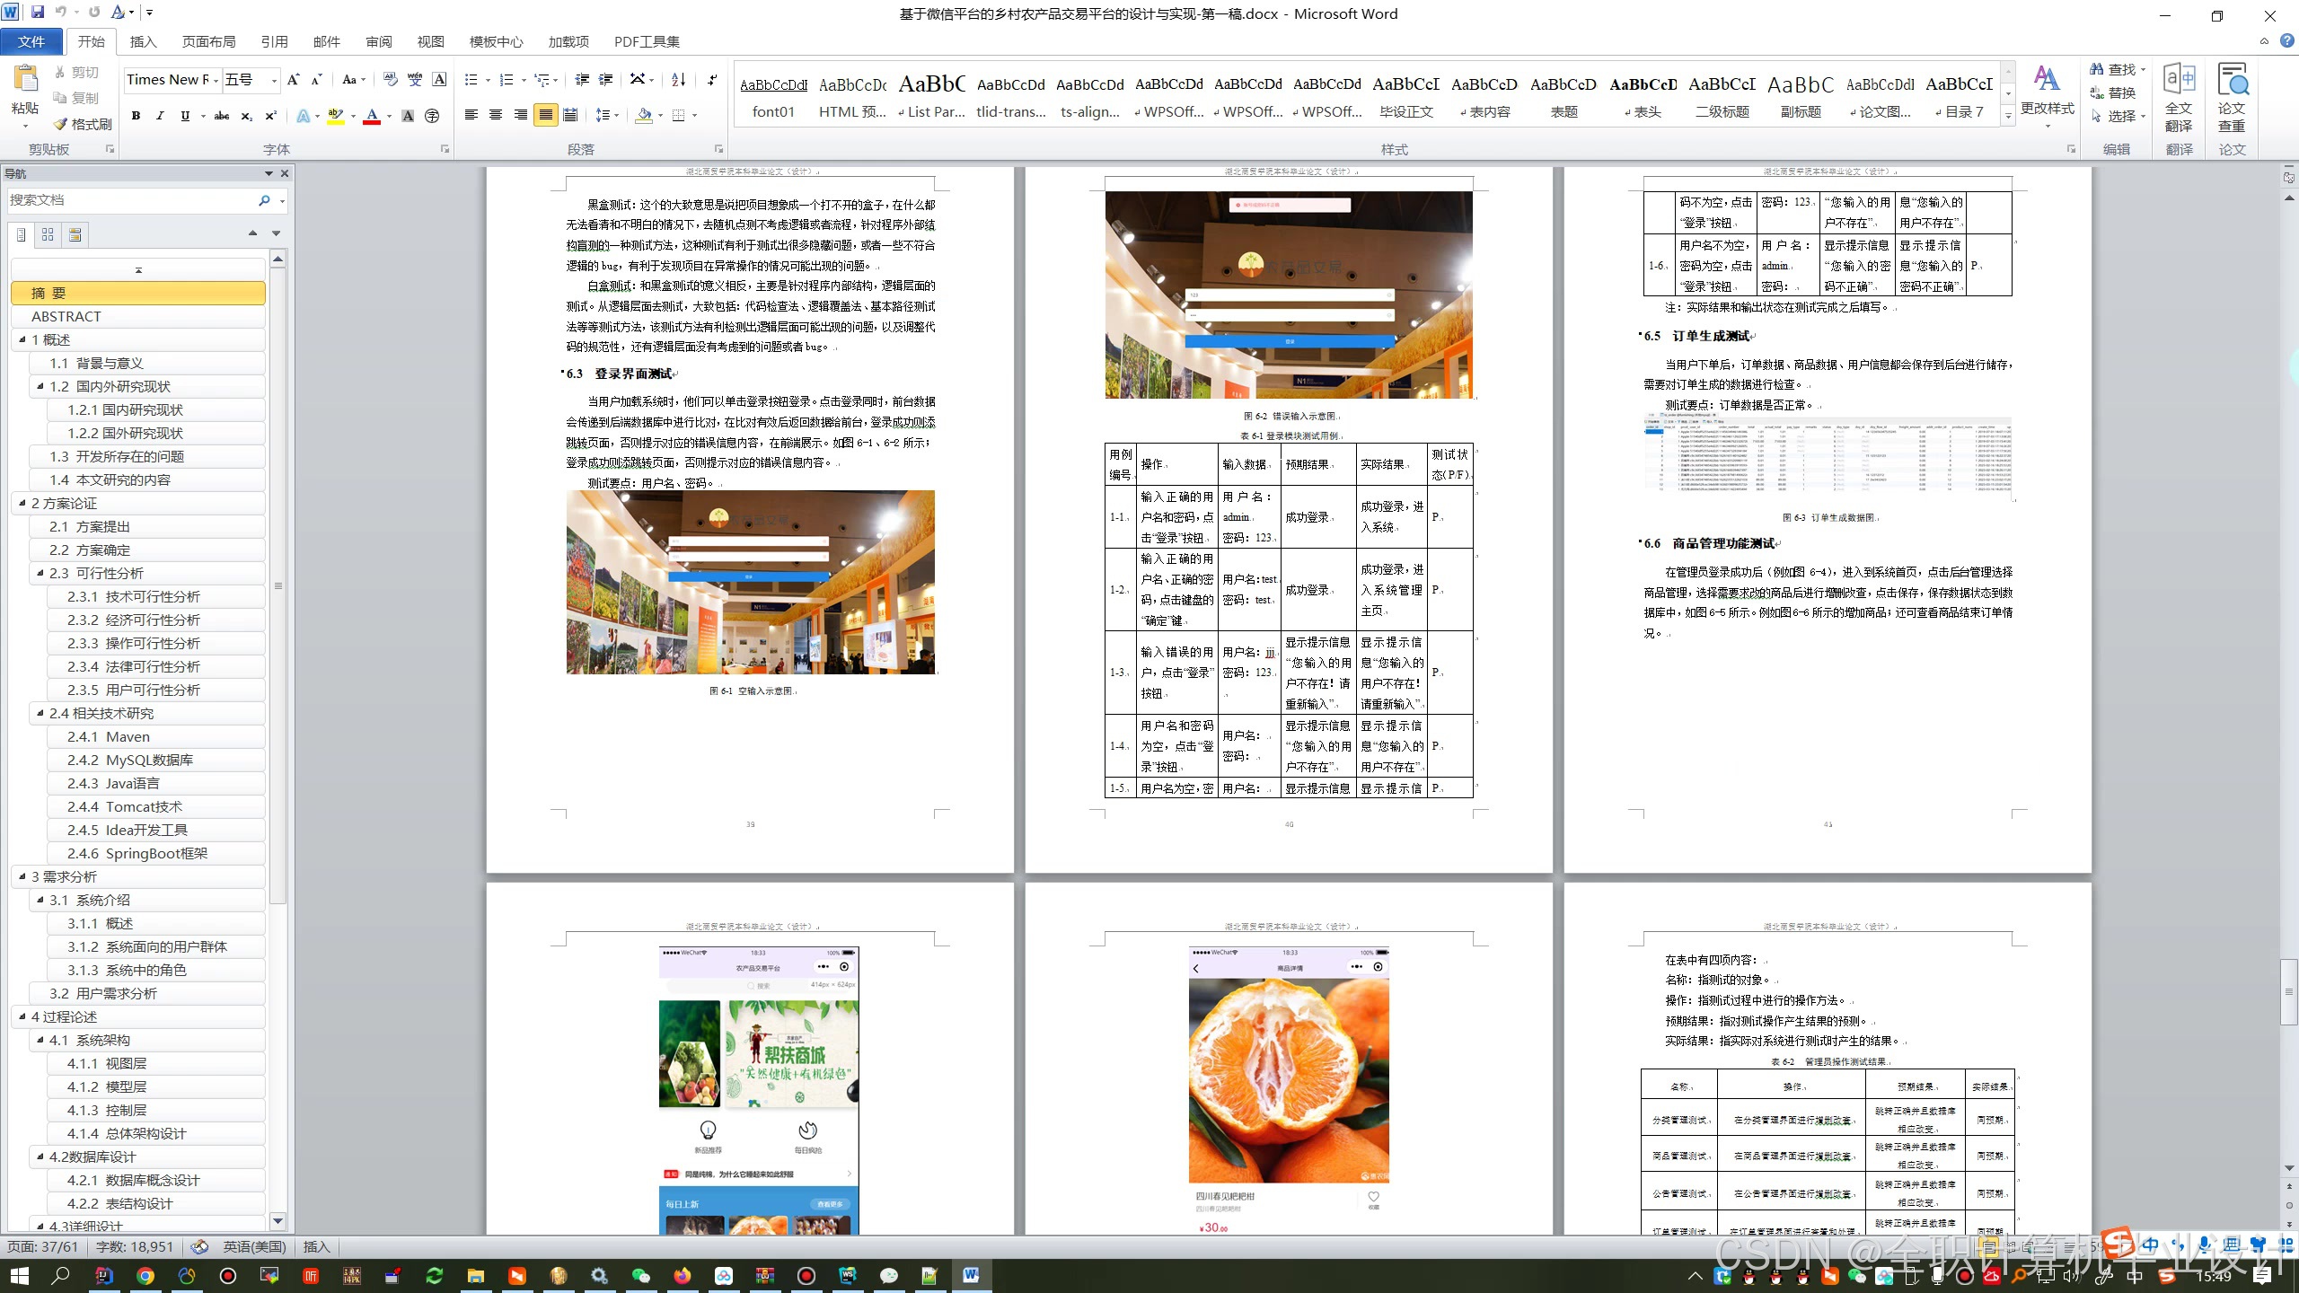Open the font name dropdown

point(216,80)
